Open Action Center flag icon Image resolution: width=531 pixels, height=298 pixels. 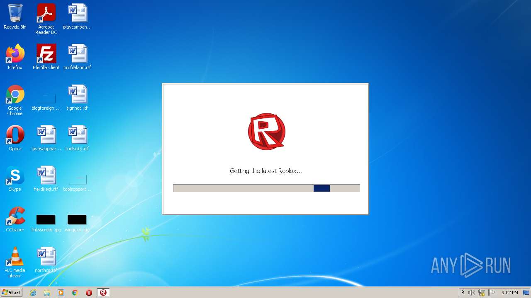492,293
